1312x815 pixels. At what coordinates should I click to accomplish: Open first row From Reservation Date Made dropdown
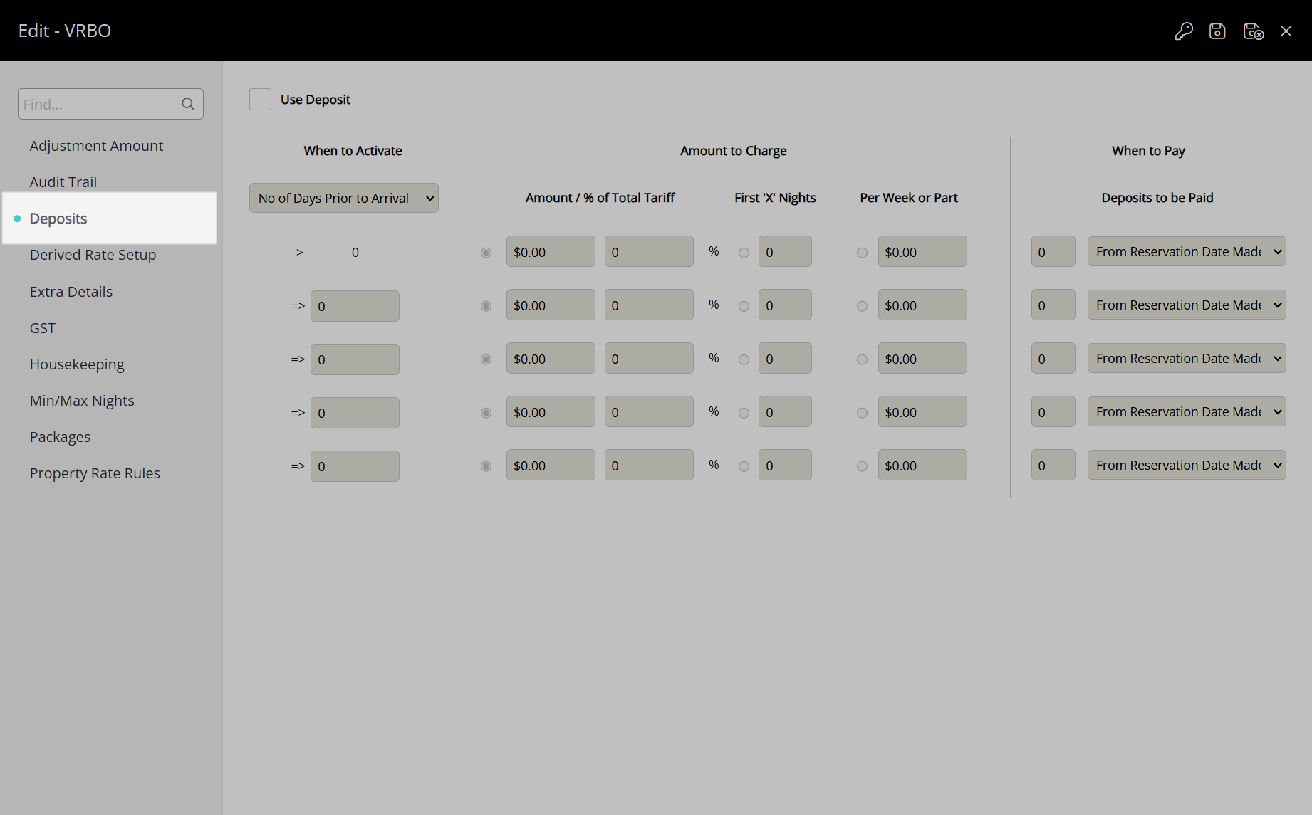(x=1187, y=251)
